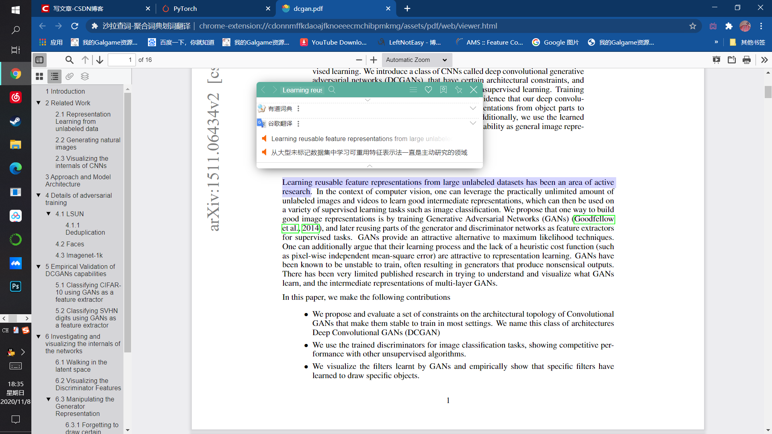The height and width of the screenshot is (434, 772).
Task: Click the popup search magnifier icon
Action: point(332,90)
